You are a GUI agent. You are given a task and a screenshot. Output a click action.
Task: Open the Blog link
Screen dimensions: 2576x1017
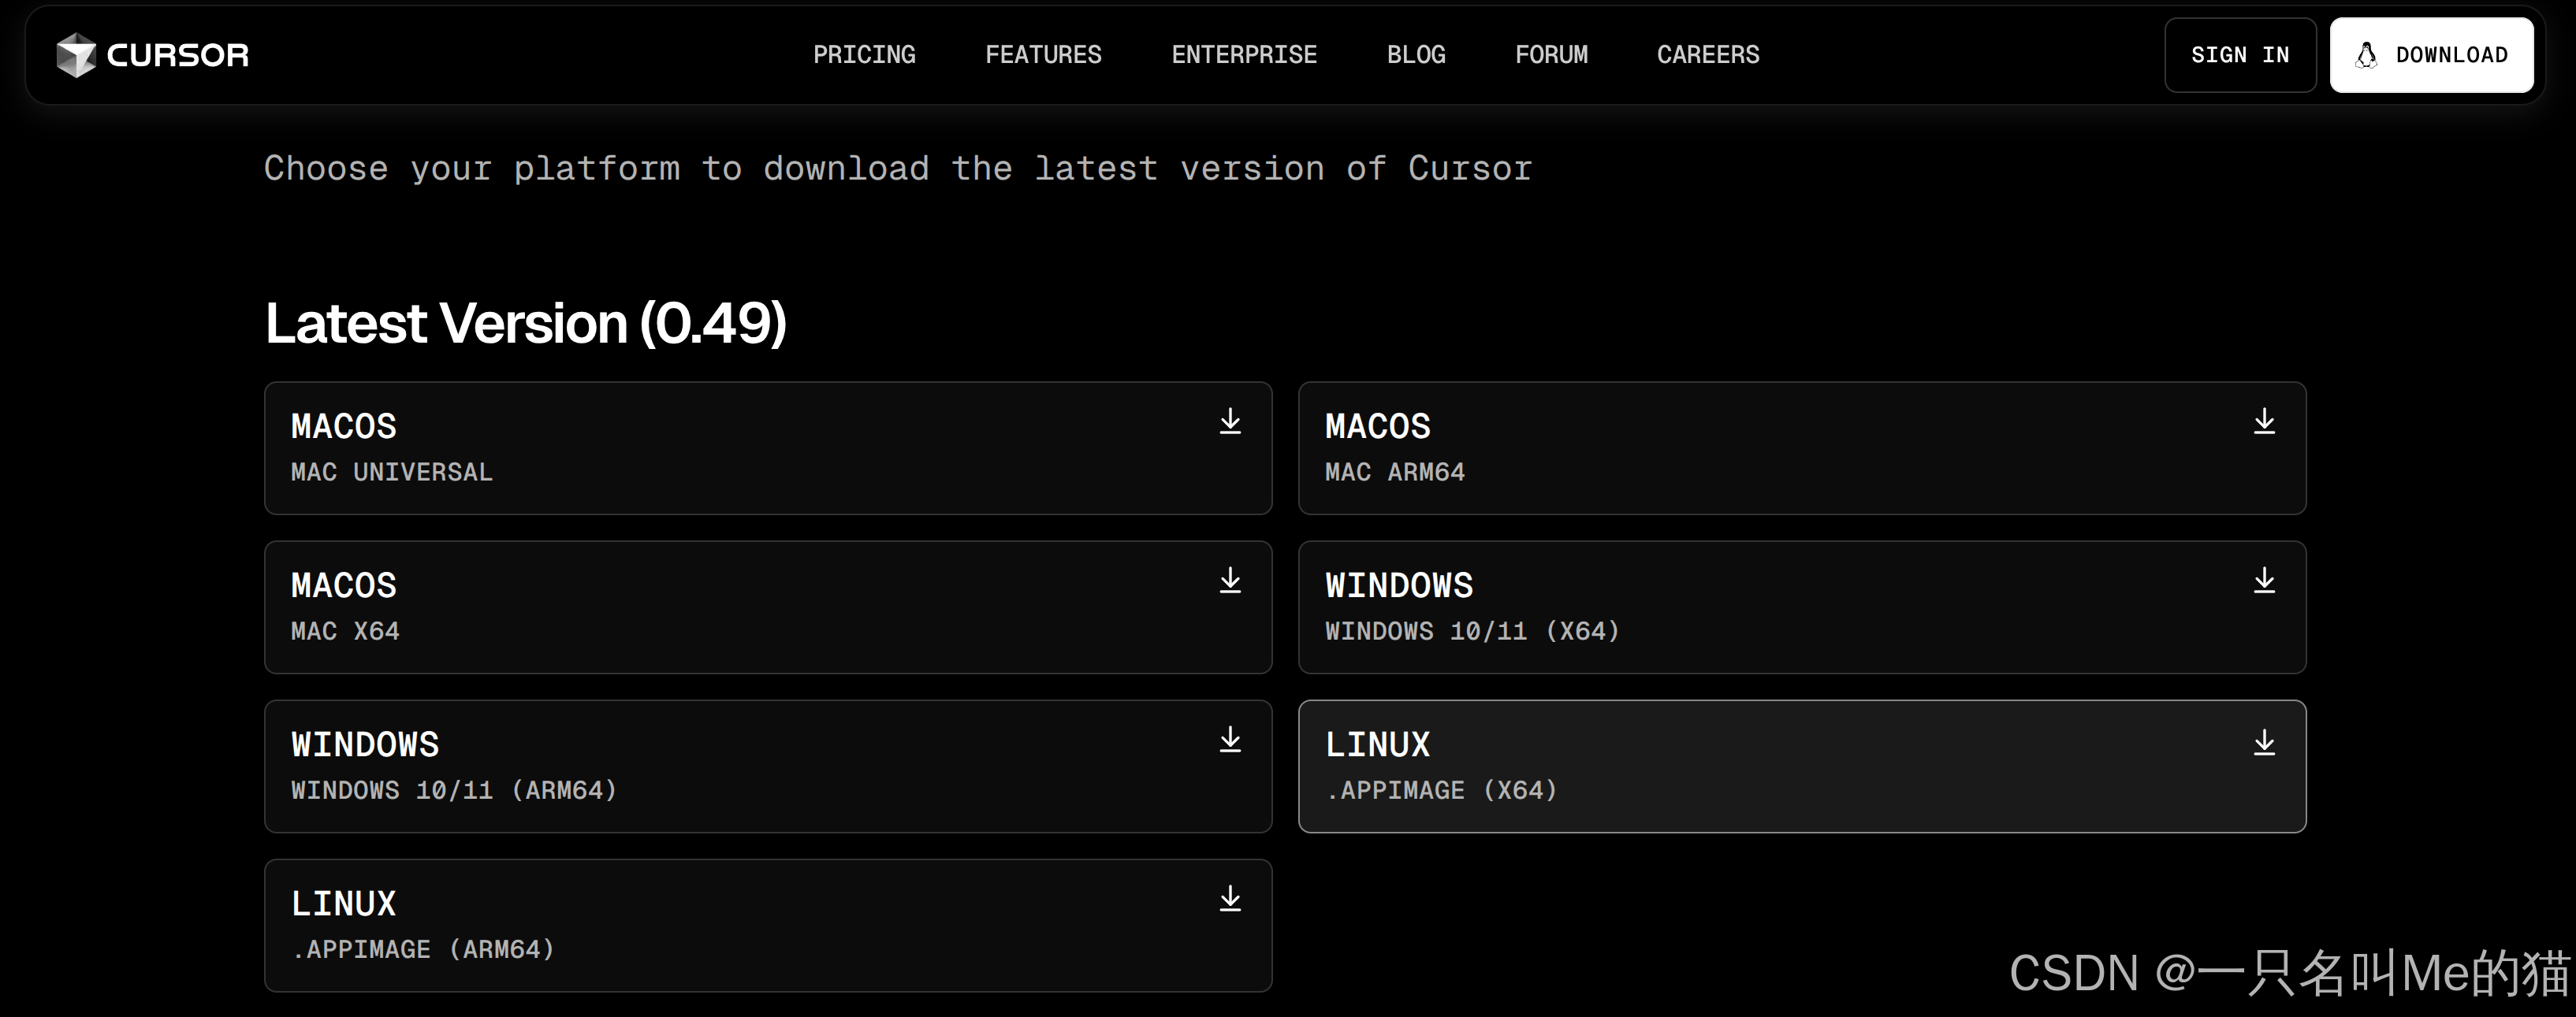(1416, 55)
